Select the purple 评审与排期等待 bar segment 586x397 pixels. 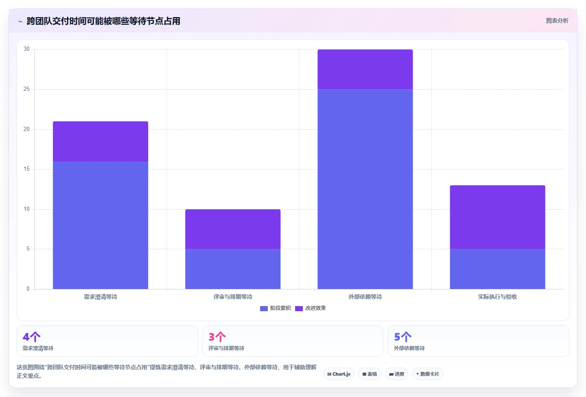point(233,229)
